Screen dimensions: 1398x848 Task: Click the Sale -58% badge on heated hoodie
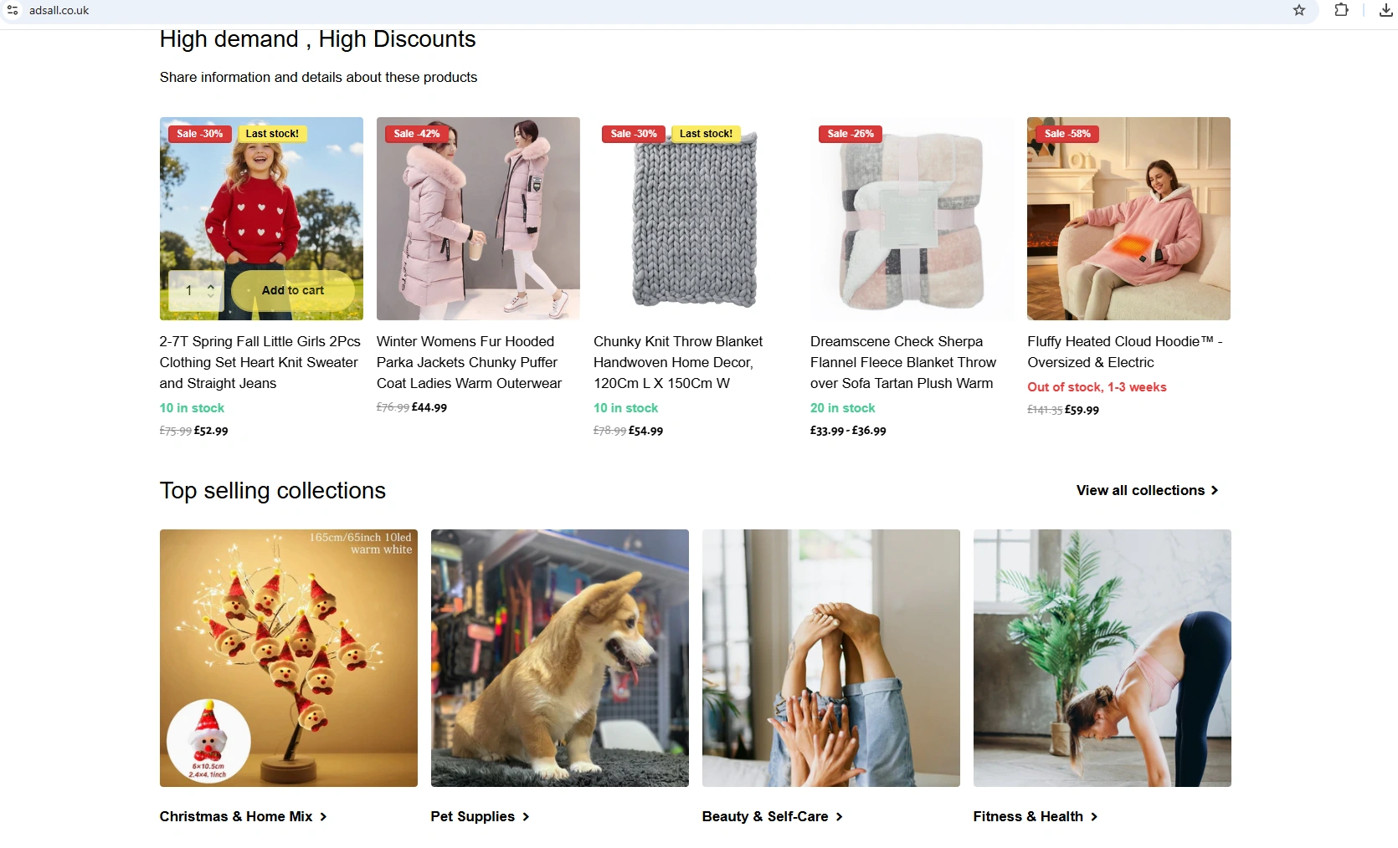pos(1067,134)
